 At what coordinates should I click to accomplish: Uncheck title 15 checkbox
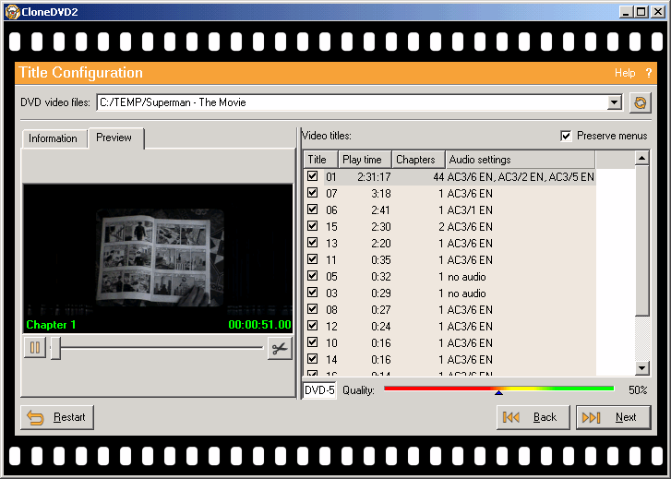pos(312,225)
